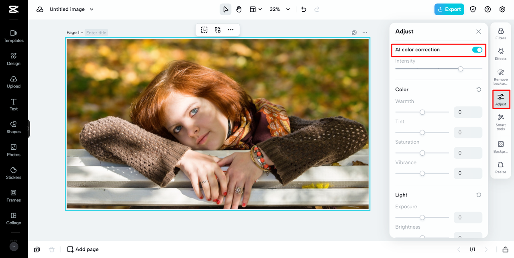
Task: Open the Frames panel
Action: coord(14,196)
